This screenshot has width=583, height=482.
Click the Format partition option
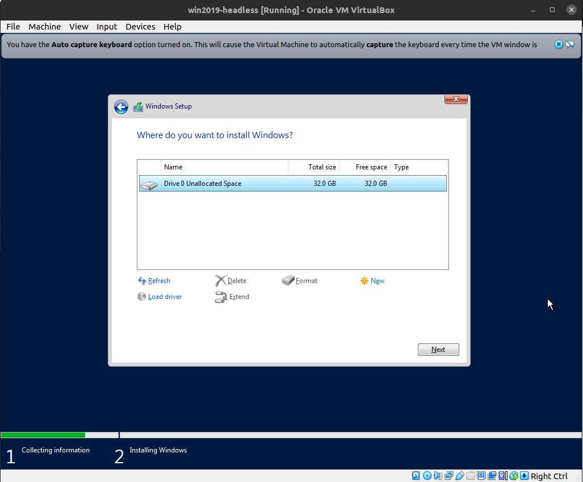coord(307,281)
